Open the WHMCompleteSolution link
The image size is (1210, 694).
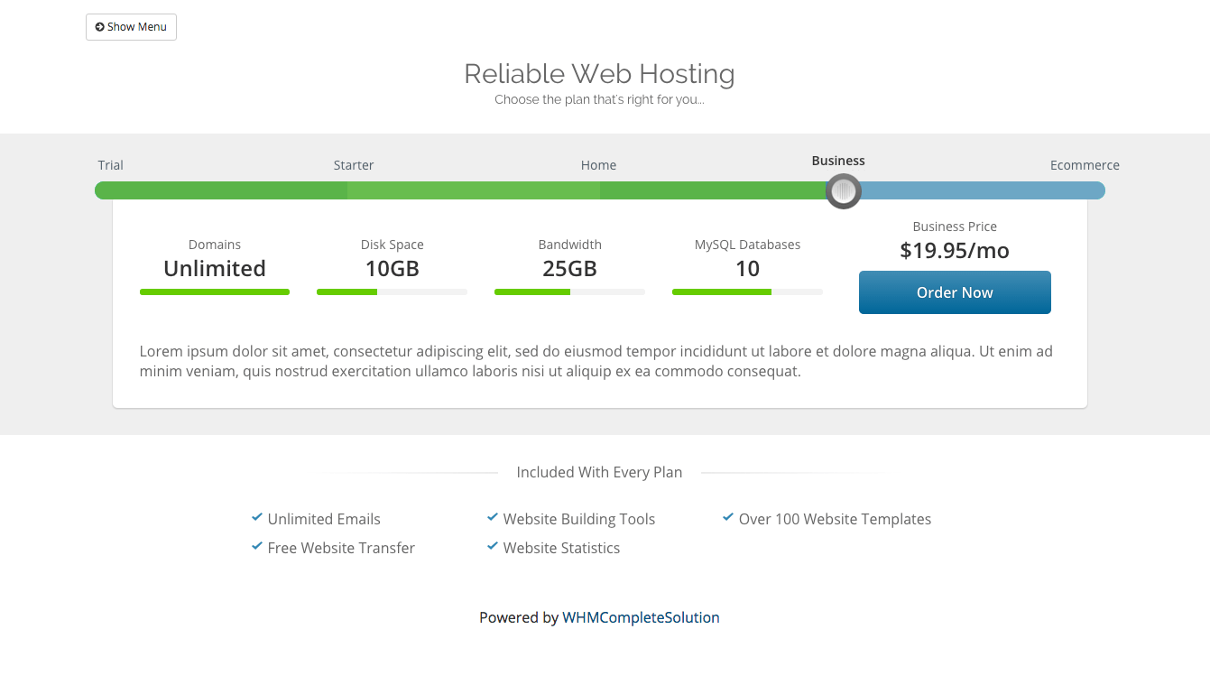click(x=641, y=617)
